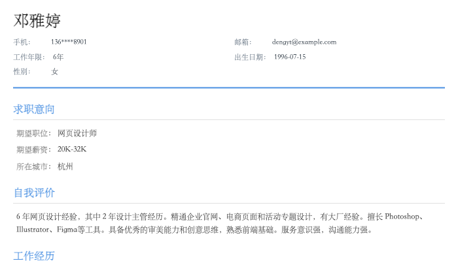The width and height of the screenshot is (458, 261).
Task: Click the 出生日期 label
Action: [250, 57]
